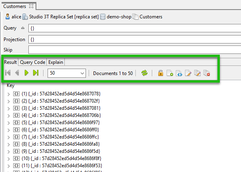Viewport: 241px width, 172px height.
Task: Select row (3) {_id : 57d28452ed5d4d54e8687081}
Action: pyautogui.click(x=61, y=108)
